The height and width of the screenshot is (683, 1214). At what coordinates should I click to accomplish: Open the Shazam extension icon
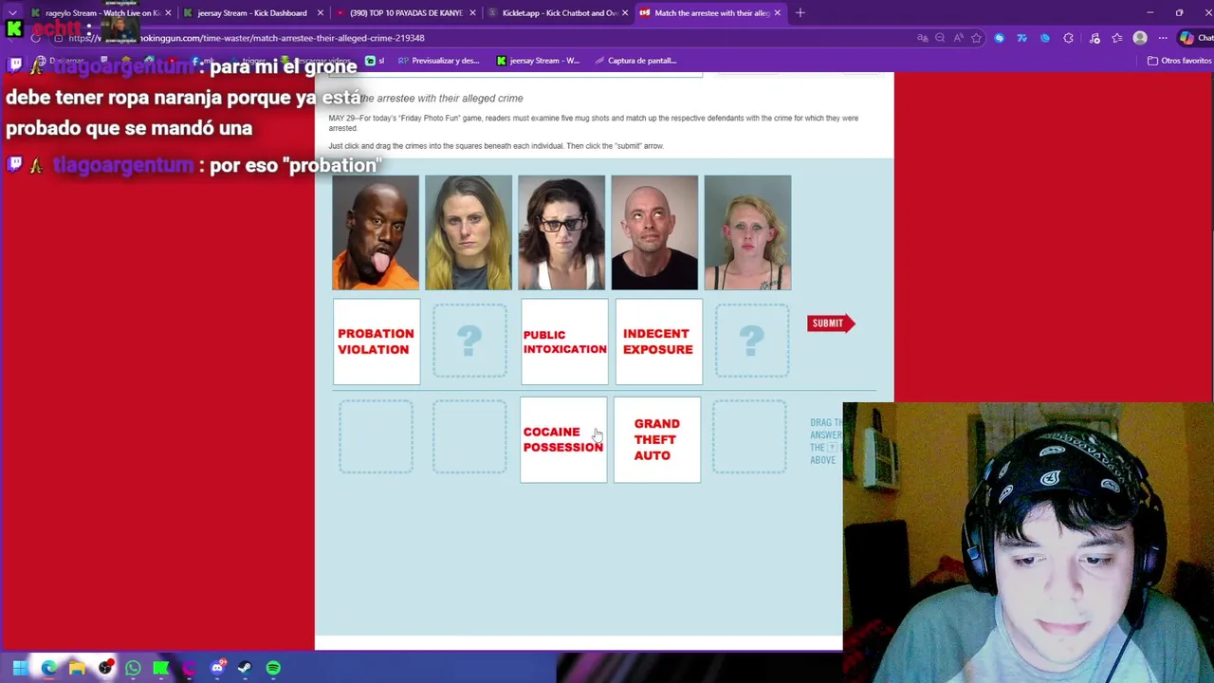pyautogui.click(x=999, y=38)
